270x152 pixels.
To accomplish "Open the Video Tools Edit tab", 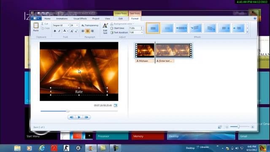I will [121, 19].
